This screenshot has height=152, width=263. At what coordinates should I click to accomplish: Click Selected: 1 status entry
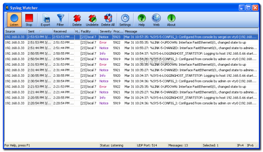210,145
